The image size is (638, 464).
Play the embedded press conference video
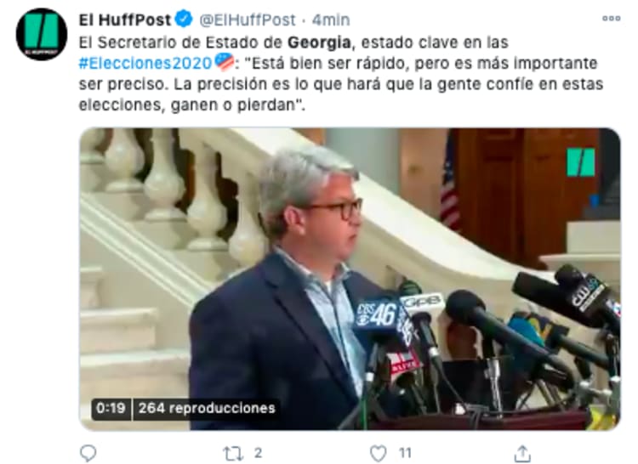(350, 279)
